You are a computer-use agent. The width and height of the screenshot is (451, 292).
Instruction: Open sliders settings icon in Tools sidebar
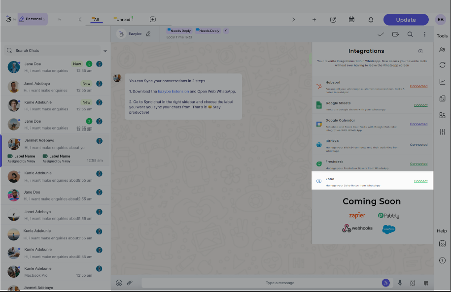[442, 132]
